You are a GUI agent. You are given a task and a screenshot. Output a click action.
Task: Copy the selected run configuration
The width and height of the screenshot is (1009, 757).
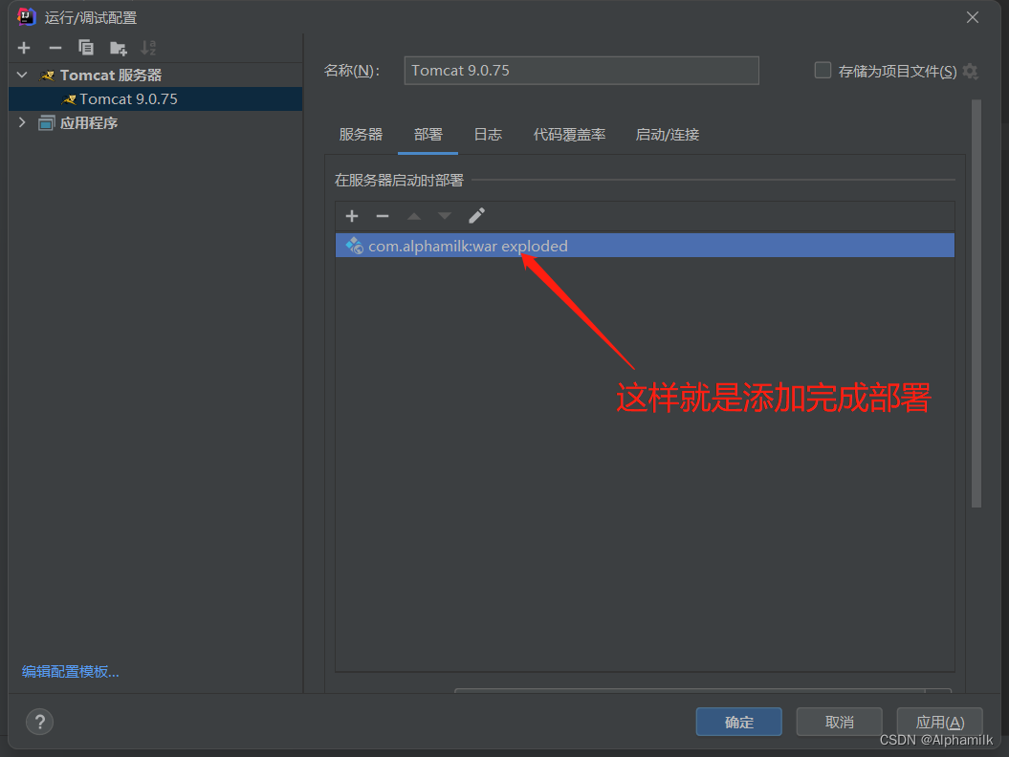click(x=85, y=48)
